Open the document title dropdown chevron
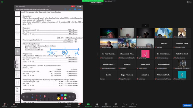The width and height of the screenshot is (193, 108). pos(50,9)
